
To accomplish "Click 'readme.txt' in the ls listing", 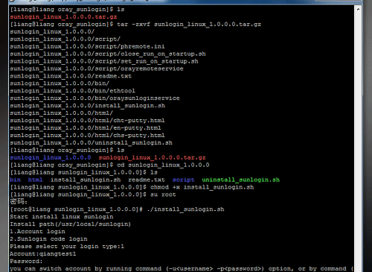I will pyautogui.click(x=147, y=180).
